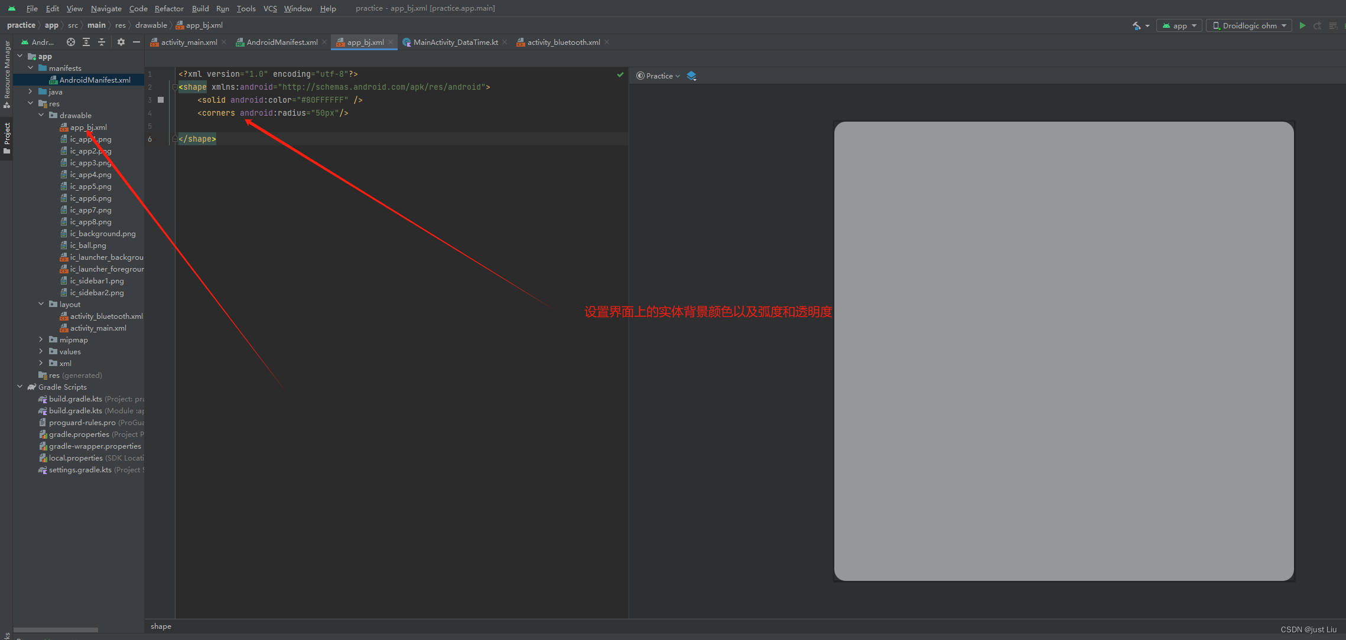Collapse the Gradle Scripts node
This screenshot has height=640, width=1346.
click(20, 387)
